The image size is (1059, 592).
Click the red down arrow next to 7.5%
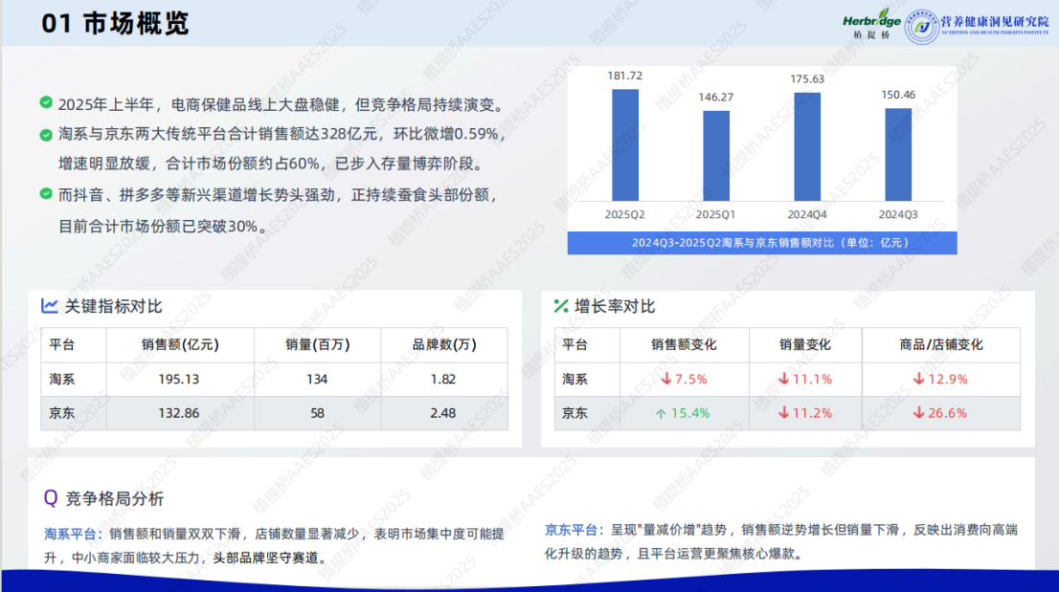pos(665,379)
